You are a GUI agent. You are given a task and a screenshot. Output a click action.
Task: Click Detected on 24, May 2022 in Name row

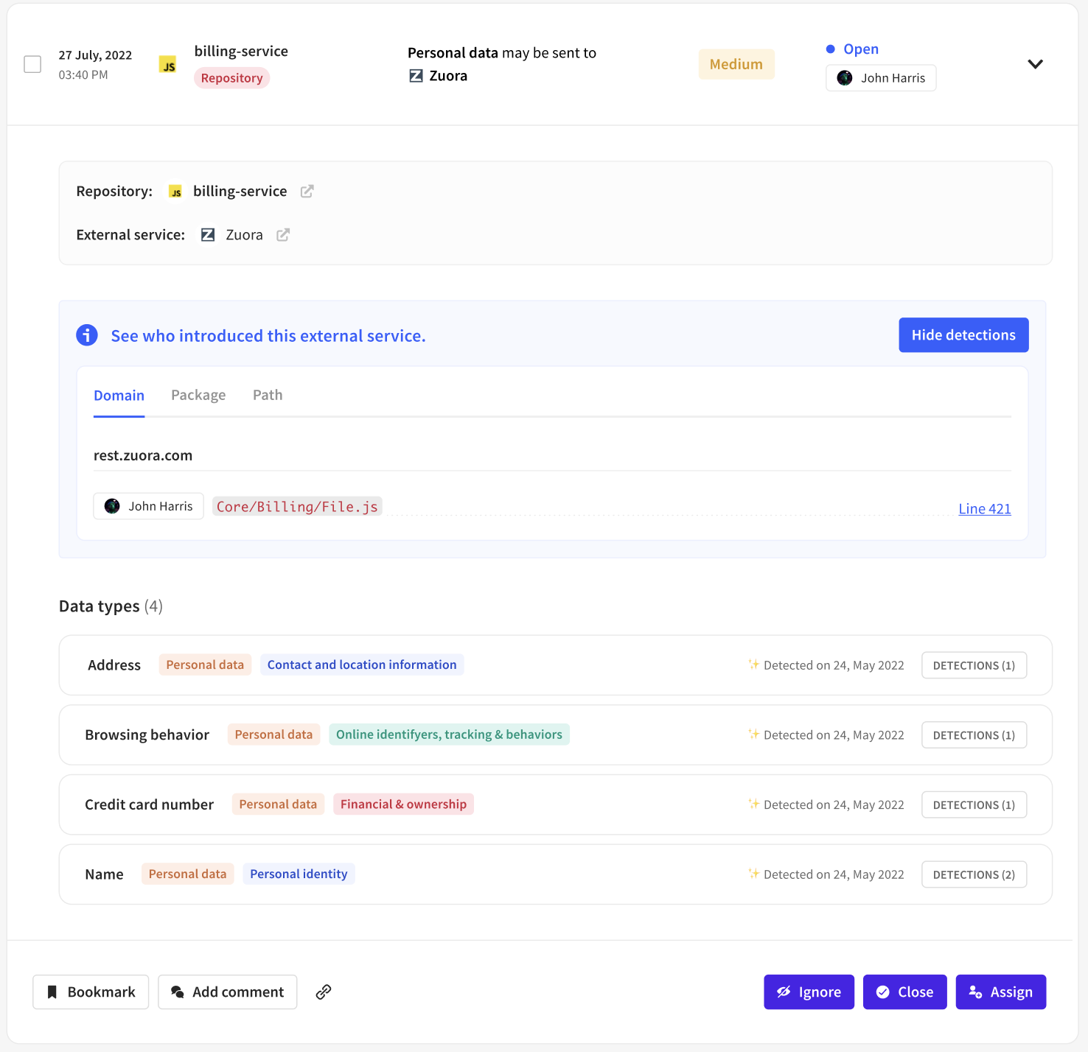coord(834,874)
